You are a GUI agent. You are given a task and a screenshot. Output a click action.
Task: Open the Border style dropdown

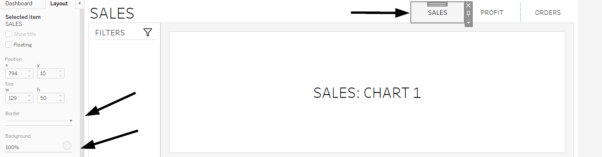[39, 121]
